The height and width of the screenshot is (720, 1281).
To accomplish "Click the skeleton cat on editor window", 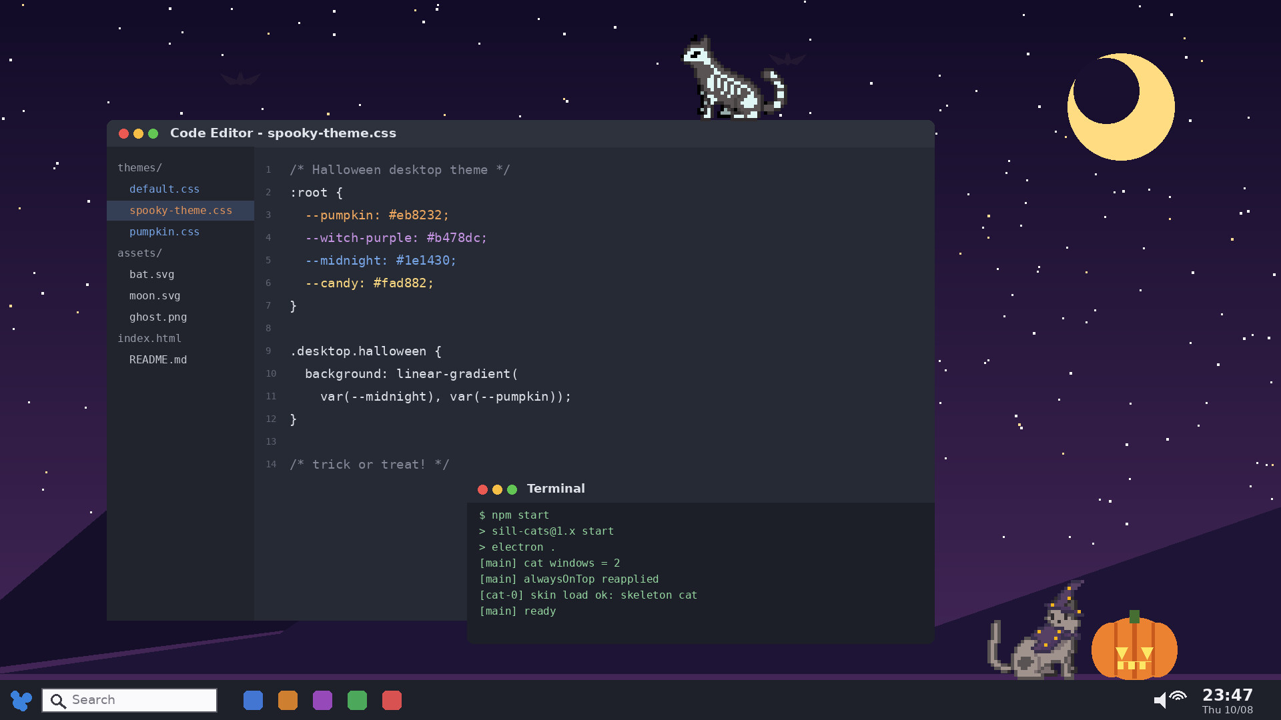I will click(733, 79).
